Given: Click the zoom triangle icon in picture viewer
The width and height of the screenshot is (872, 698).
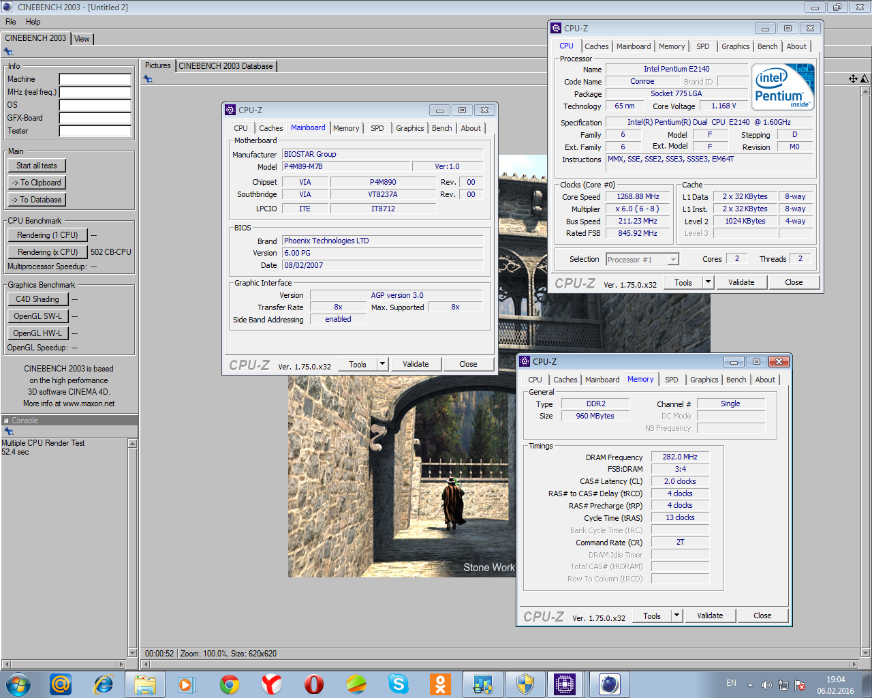Looking at the screenshot, I should click(865, 79).
